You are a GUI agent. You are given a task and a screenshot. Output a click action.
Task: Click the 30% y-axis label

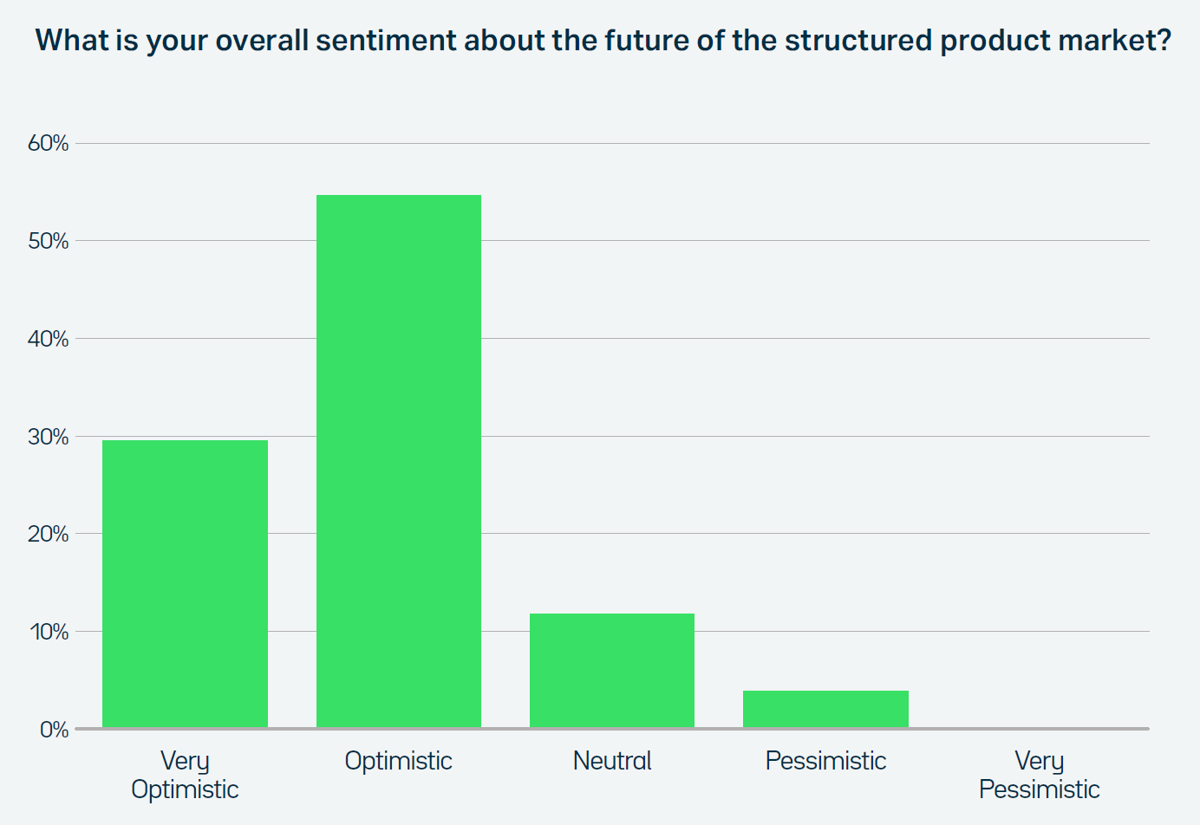click(48, 437)
